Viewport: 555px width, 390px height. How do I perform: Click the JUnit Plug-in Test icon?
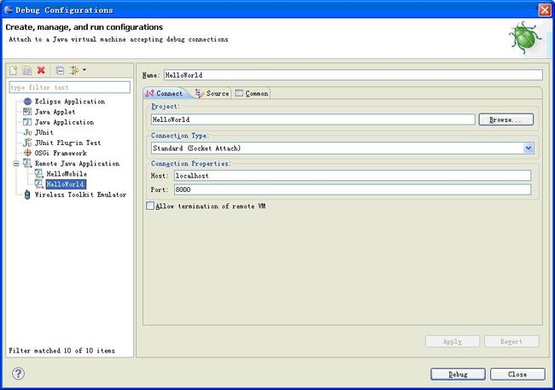(27, 143)
